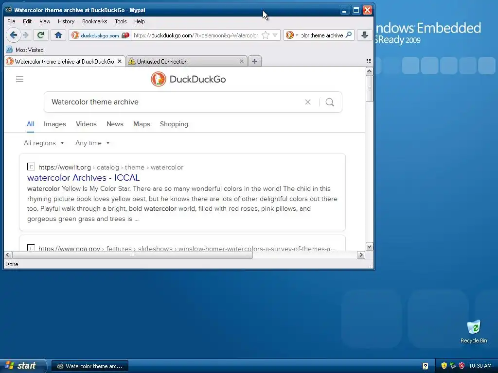Close the Watercolor theme archive tab
Screen dimensions: 498x373
tap(120, 61)
